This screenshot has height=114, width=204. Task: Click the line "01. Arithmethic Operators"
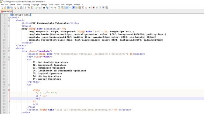click(50, 62)
